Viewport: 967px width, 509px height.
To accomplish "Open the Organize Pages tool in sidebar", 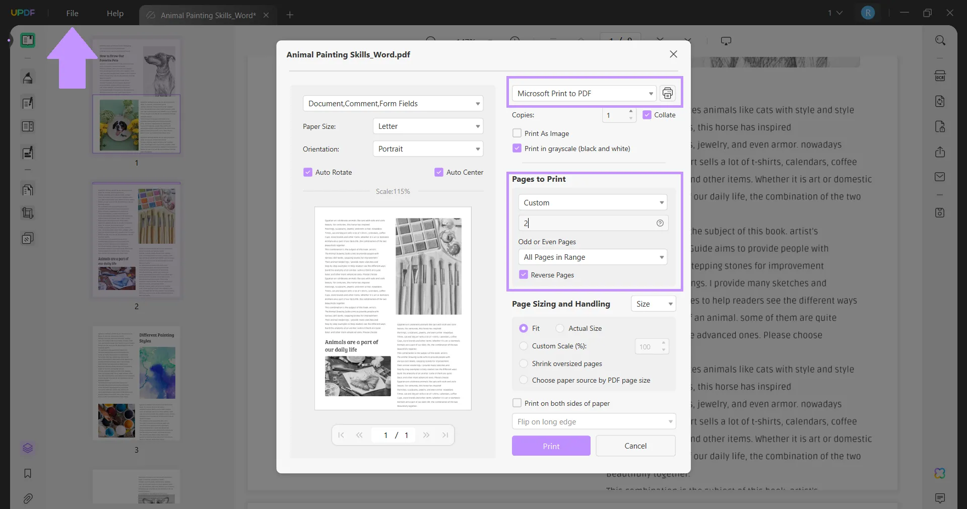I will [x=28, y=190].
